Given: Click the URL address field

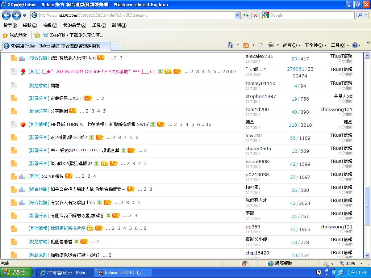Looking at the screenshot, I should [136, 15].
